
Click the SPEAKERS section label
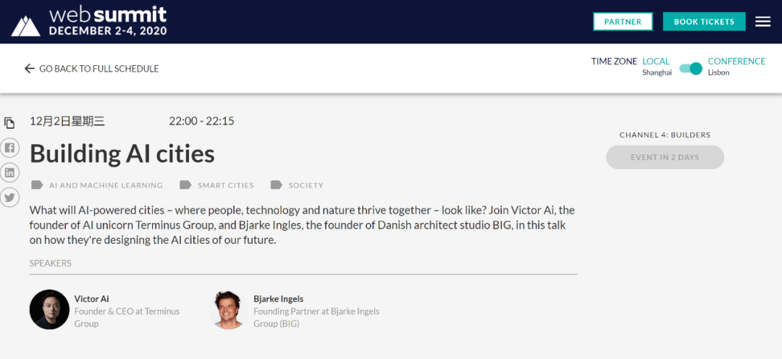pyautogui.click(x=51, y=263)
